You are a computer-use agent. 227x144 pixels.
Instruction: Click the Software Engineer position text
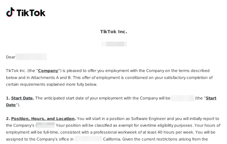click(148, 119)
